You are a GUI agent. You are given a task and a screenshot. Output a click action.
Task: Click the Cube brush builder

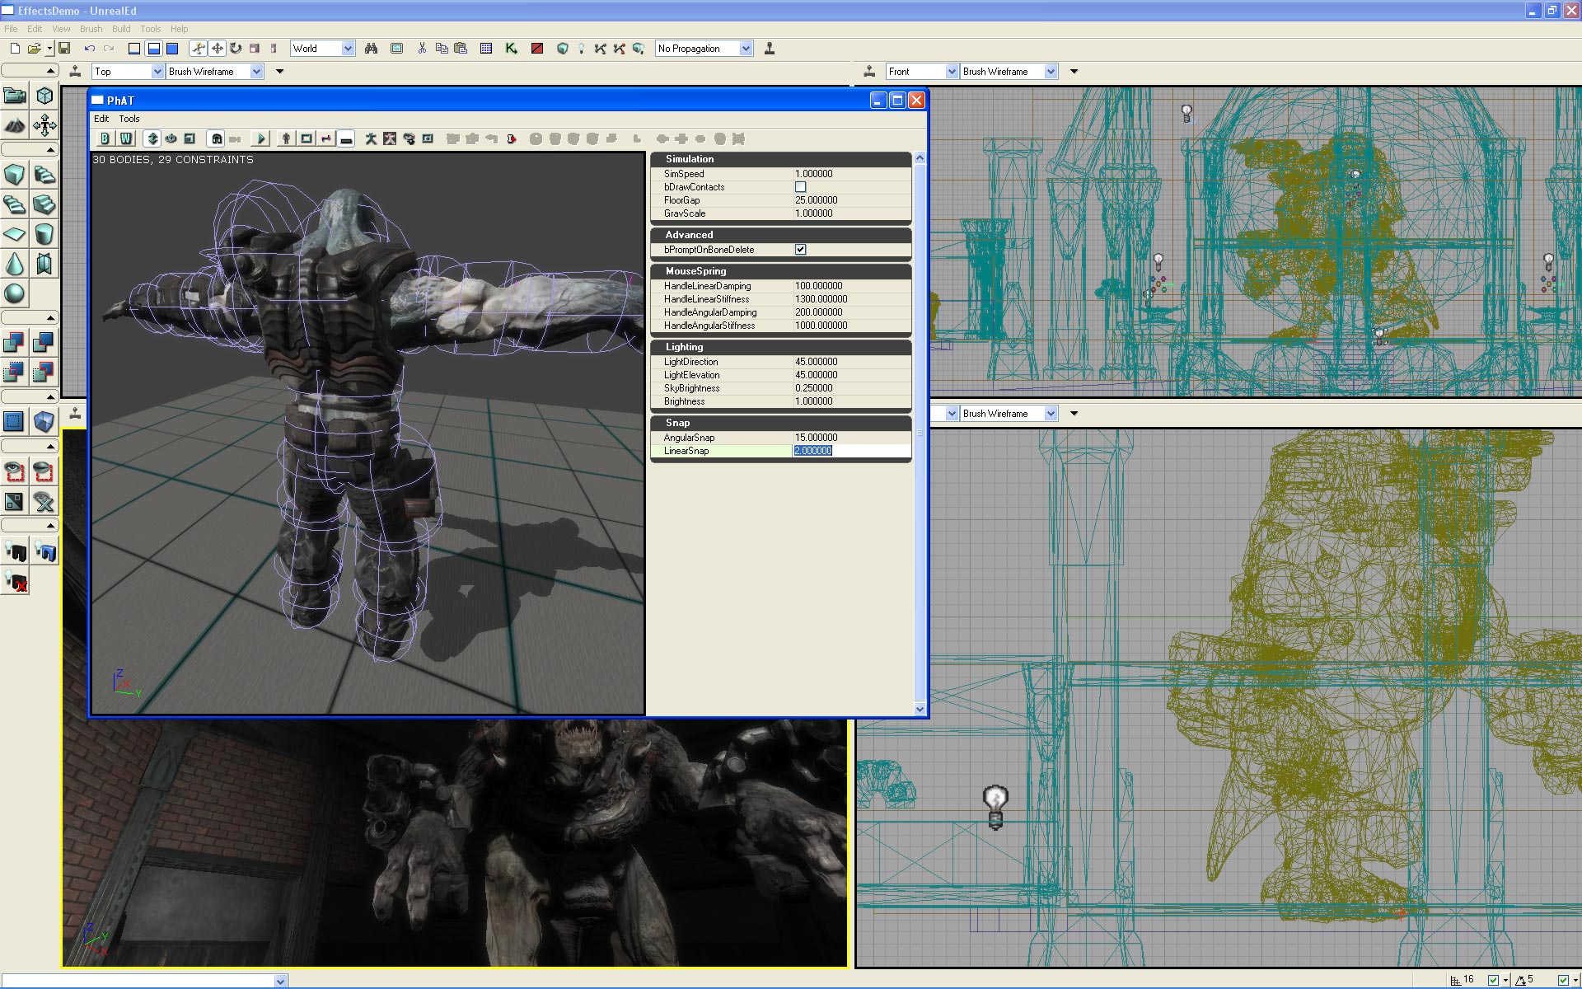(14, 175)
